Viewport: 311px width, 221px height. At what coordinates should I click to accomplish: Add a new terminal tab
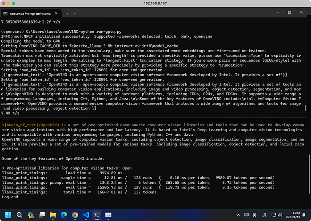coord(67,13)
